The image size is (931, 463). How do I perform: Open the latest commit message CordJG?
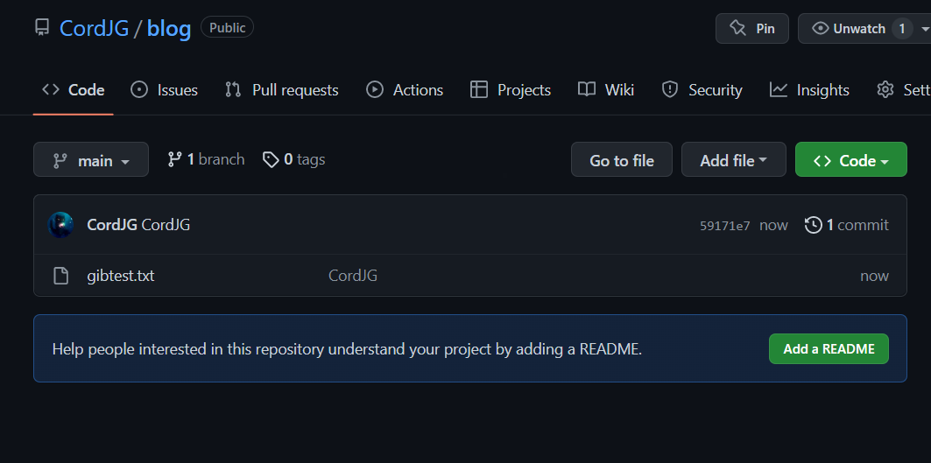click(166, 225)
